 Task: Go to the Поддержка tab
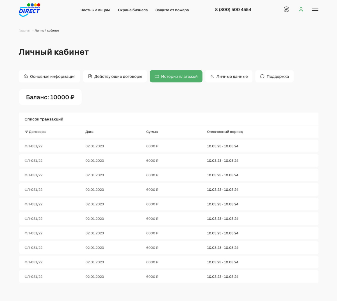277,76
